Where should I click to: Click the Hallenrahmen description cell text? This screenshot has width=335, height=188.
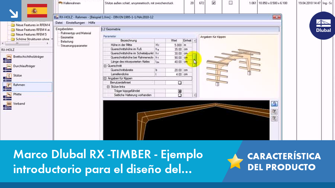coord(139,3)
